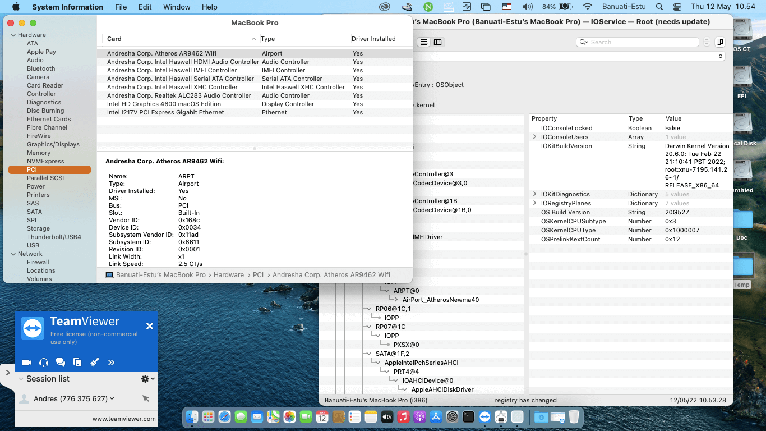
Task: Click the TeamViewer whiteboard brush icon
Action: tap(94, 363)
